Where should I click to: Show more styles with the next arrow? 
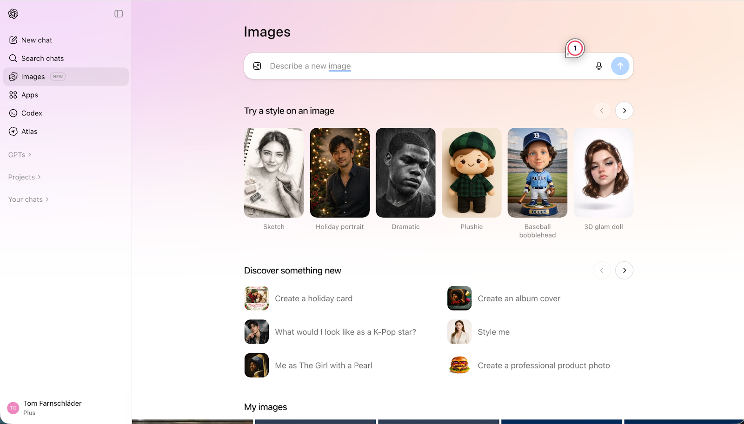(624, 110)
